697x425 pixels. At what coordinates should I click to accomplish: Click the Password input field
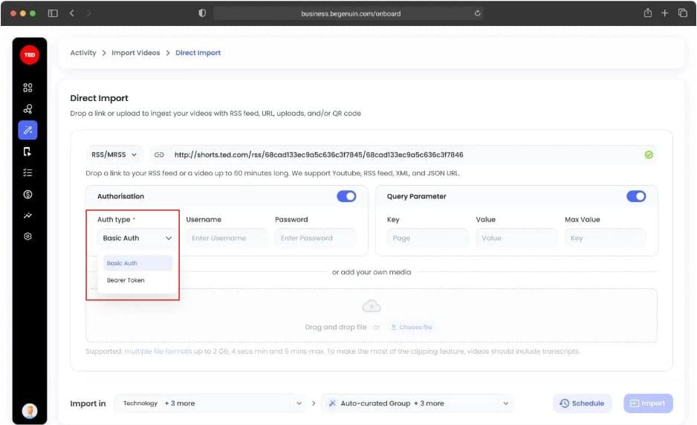pos(315,239)
